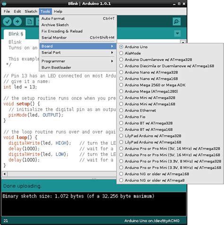224x225 pixels.
Task: Select Arduino Nano w/ ATmega168
Action: click(170, 78)
